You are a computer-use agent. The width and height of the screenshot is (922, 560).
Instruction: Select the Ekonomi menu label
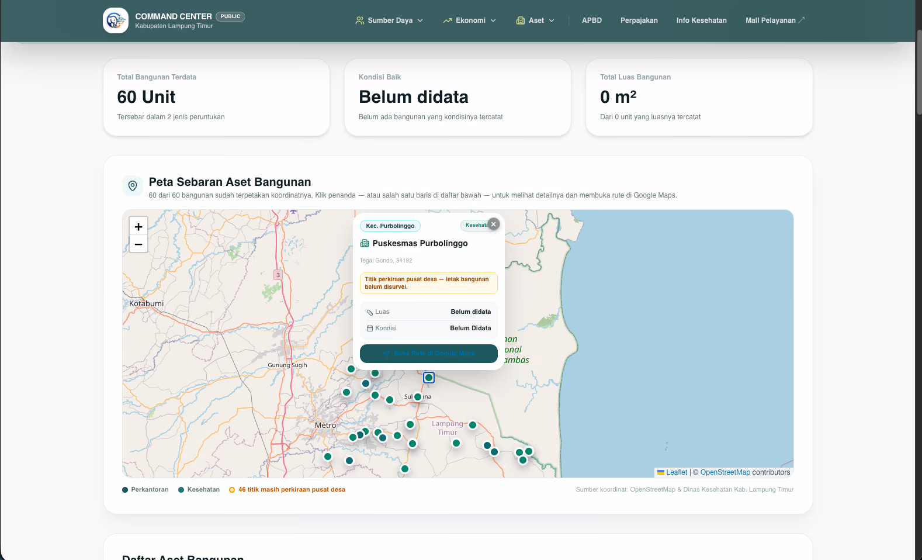pyautogui.click(x=471, y=20)
